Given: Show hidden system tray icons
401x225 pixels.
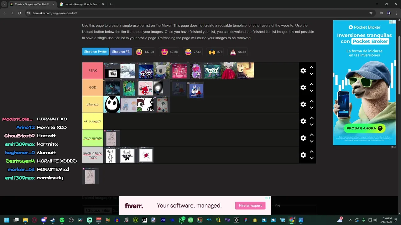Looking at the screenshot, I should (x=350, y=220).
